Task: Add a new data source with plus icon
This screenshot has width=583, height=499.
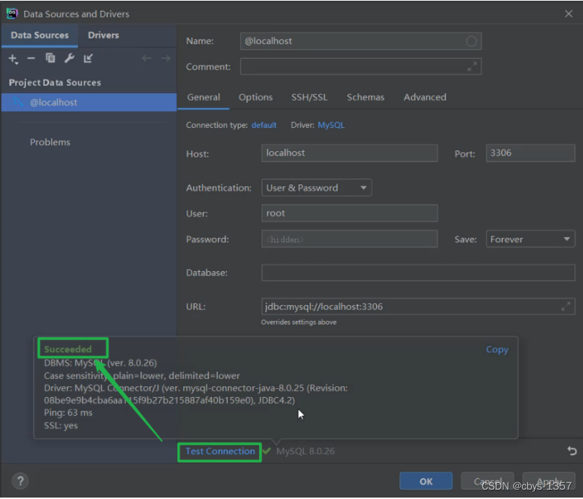Action: coord(13,59)
